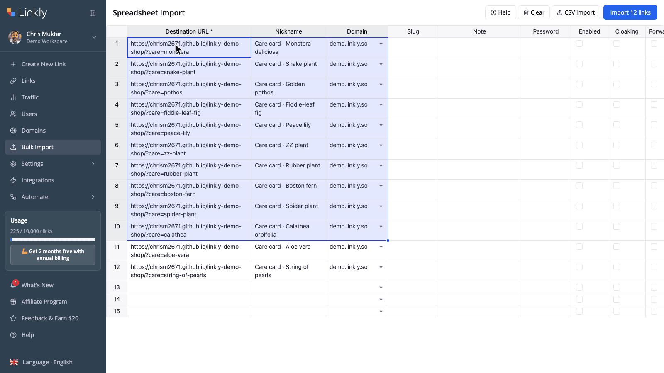The height and width of the screenshot is (373, 664).
Task: Click the people icon beside Users
Action: [x=13, y=114]
